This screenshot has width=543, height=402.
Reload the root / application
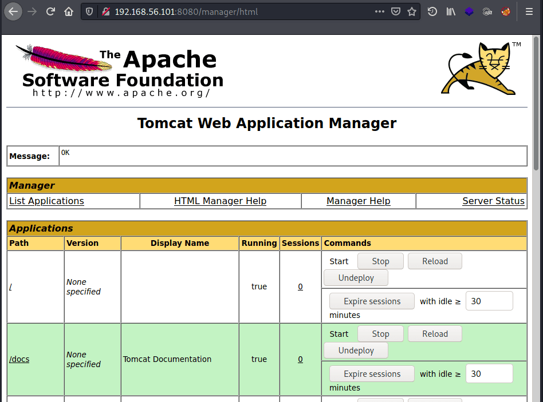pyautogui.click(x=435, y=261)
